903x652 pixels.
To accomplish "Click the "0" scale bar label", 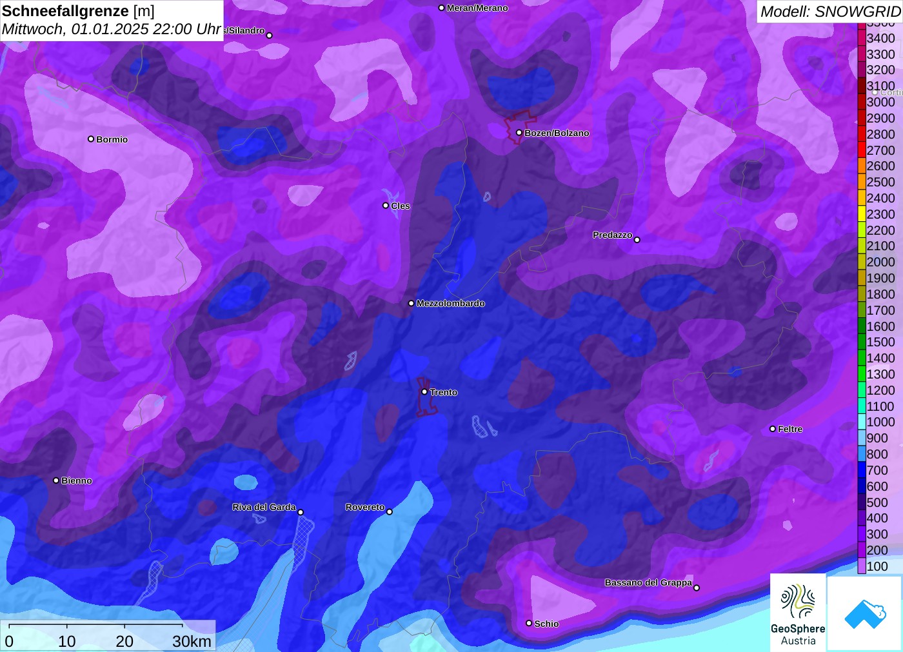I will pyautogui.click(x=9, y=642).
